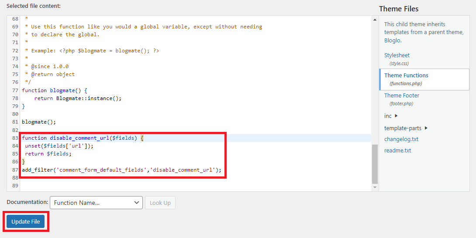Click the add_filter line 87
Image resolution: width=476 pixels, height=238 pixels.
pyautogui.click(x=122, y=170)
